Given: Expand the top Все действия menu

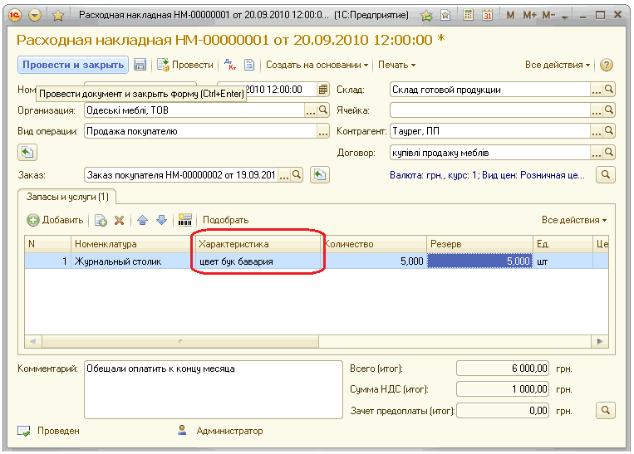Looking at the screenshot, I should [558, 65].
